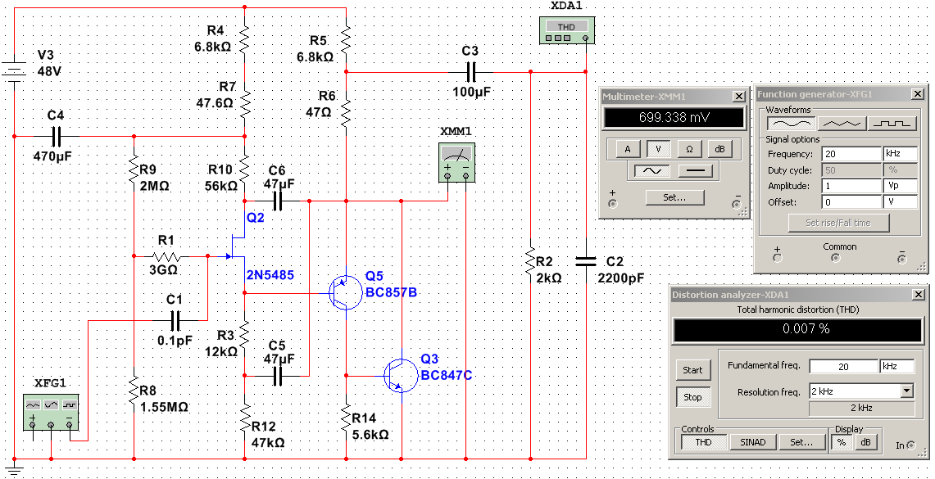Select resistor R12 47kΩ symbol
935x479 pixels.
pos(244,419)
